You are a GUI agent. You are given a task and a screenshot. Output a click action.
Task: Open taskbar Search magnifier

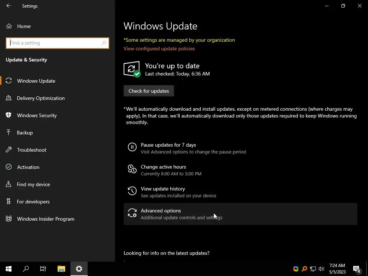tap(26, 269)
